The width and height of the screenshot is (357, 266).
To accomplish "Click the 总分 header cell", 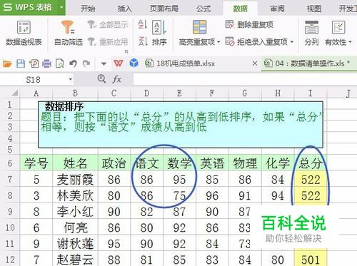I will [311, 163].
